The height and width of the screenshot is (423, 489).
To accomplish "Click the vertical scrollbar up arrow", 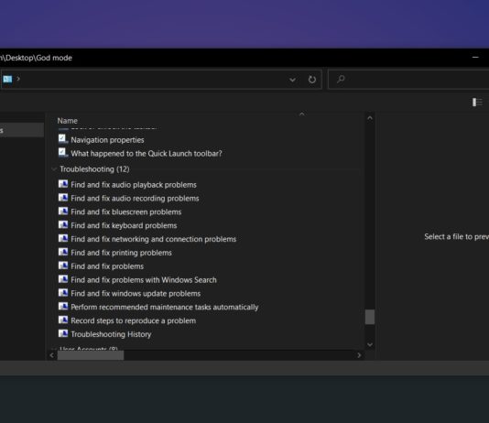I will pyautogui.click(x=370, y=118).
